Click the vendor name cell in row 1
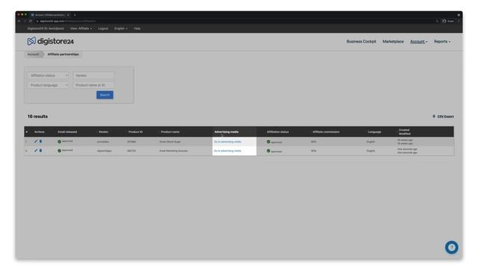Screen dimensions: 478x269 (103, 142)
